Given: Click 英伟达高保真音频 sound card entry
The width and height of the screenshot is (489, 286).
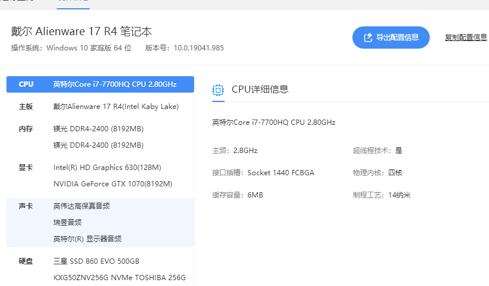Looking at the screenshot, I should (81, 206).
